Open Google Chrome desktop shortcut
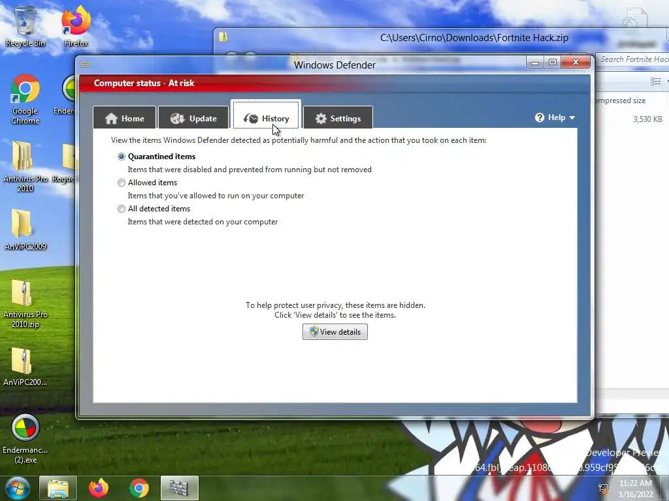669x501 pixels. tap(25, 99)
